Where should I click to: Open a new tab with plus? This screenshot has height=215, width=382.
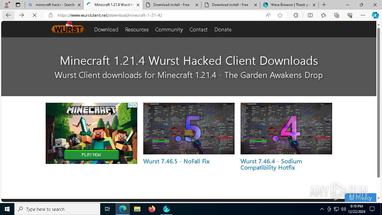click(324, 5)
